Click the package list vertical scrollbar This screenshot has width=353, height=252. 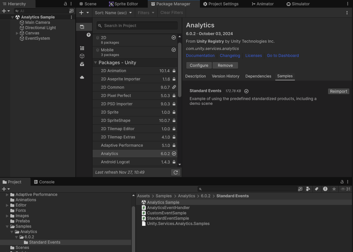click(180, 70)
